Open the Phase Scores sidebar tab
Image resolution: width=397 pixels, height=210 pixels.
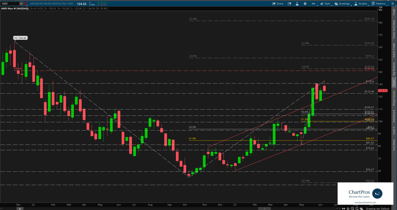pos(394,98)
